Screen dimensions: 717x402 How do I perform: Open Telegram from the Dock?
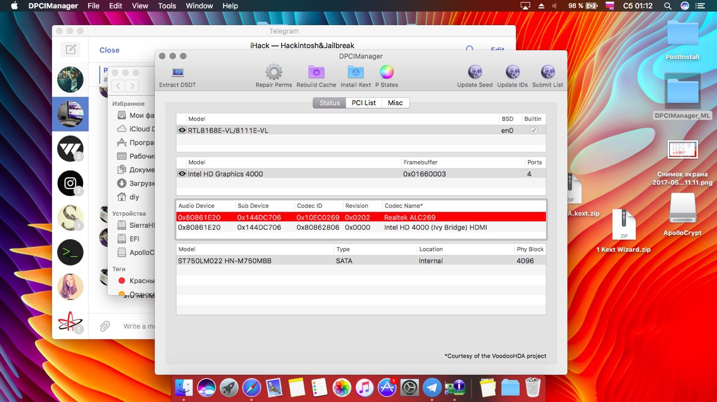[432, 387]
